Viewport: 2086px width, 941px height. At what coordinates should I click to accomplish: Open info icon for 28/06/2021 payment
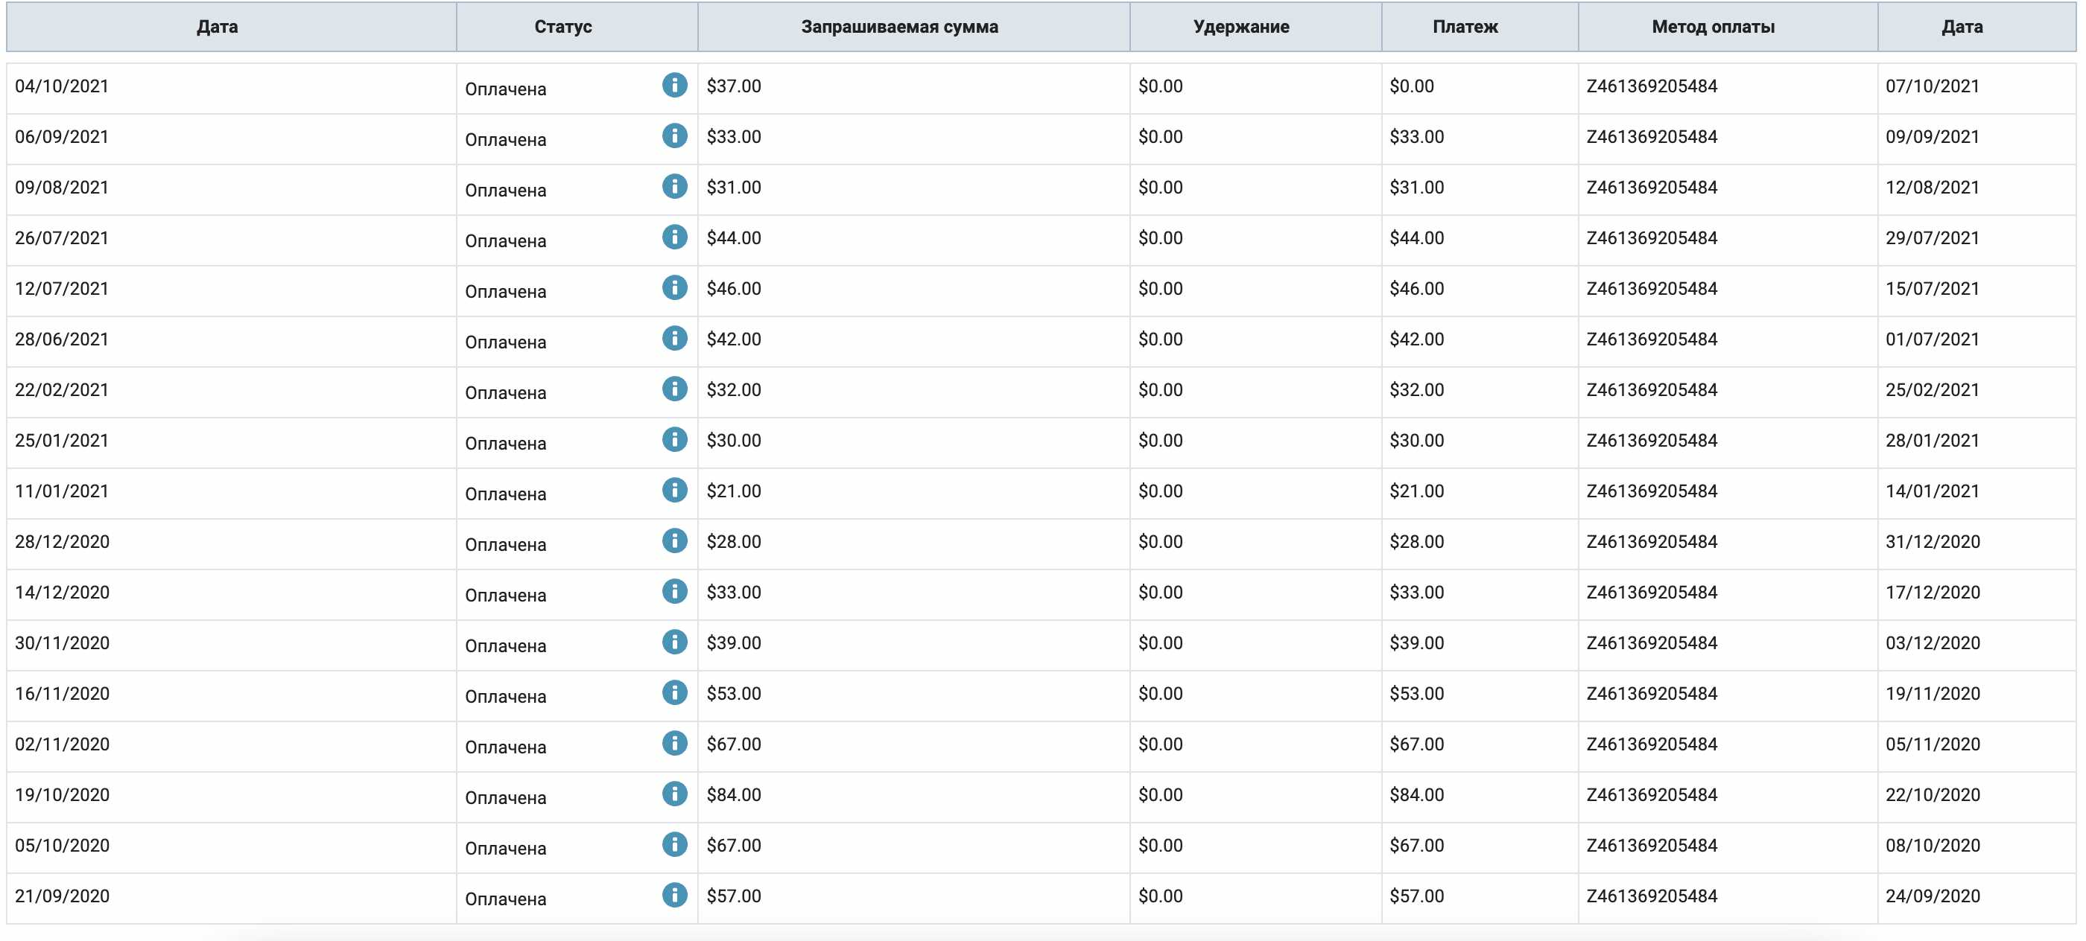pyautogui.click(x=674, y=338)
